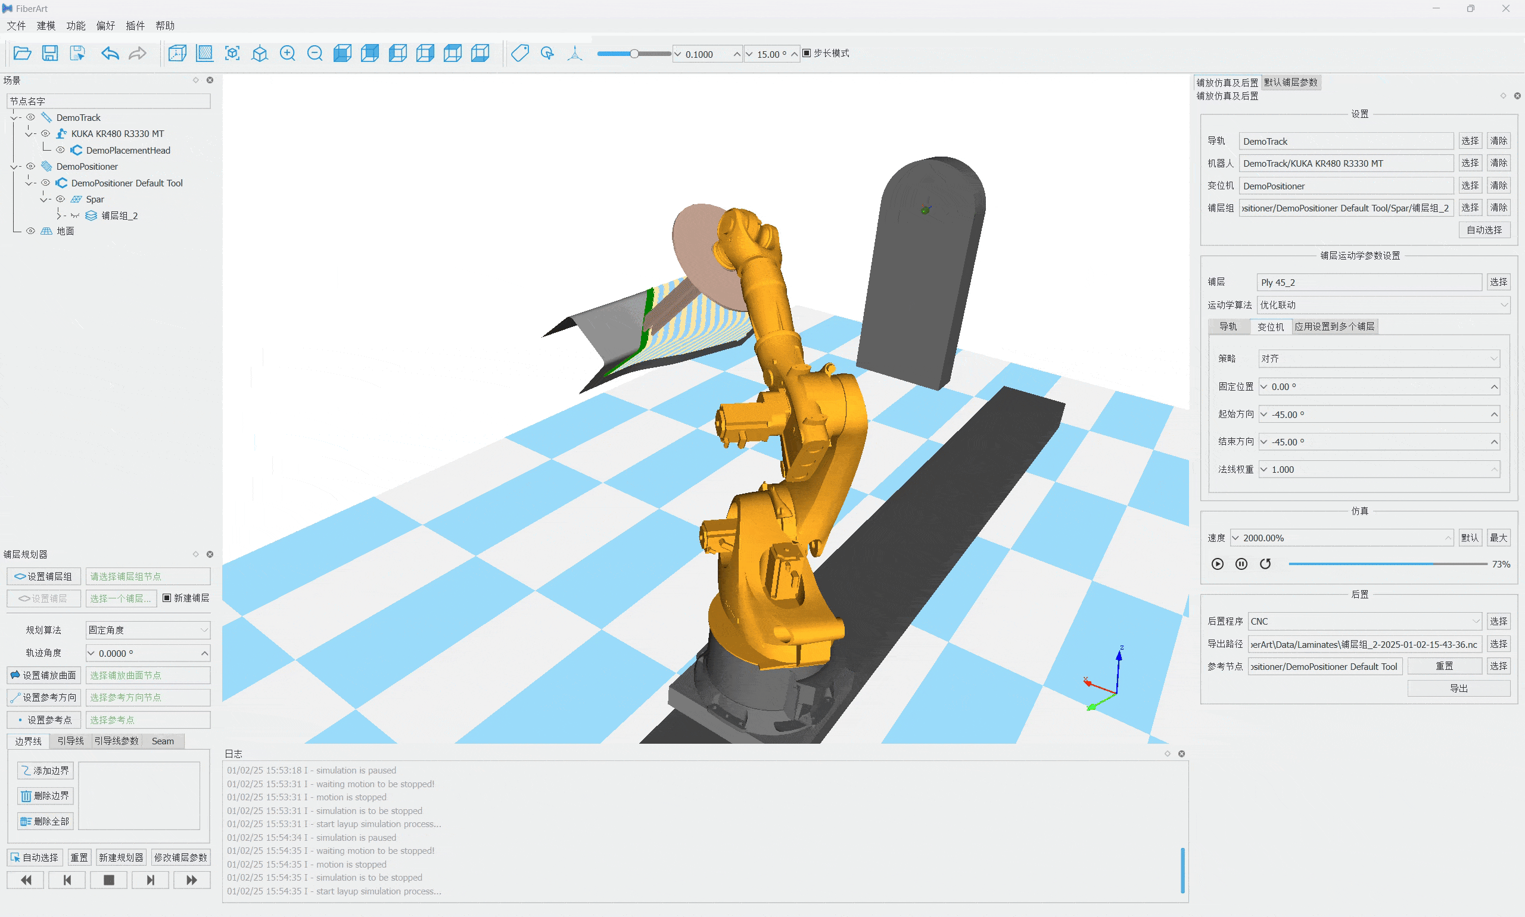The width and height of the screenshot is (1525, 917).
Task: Click the save disk icon in toolbar
Action: [x=50, y=54]
